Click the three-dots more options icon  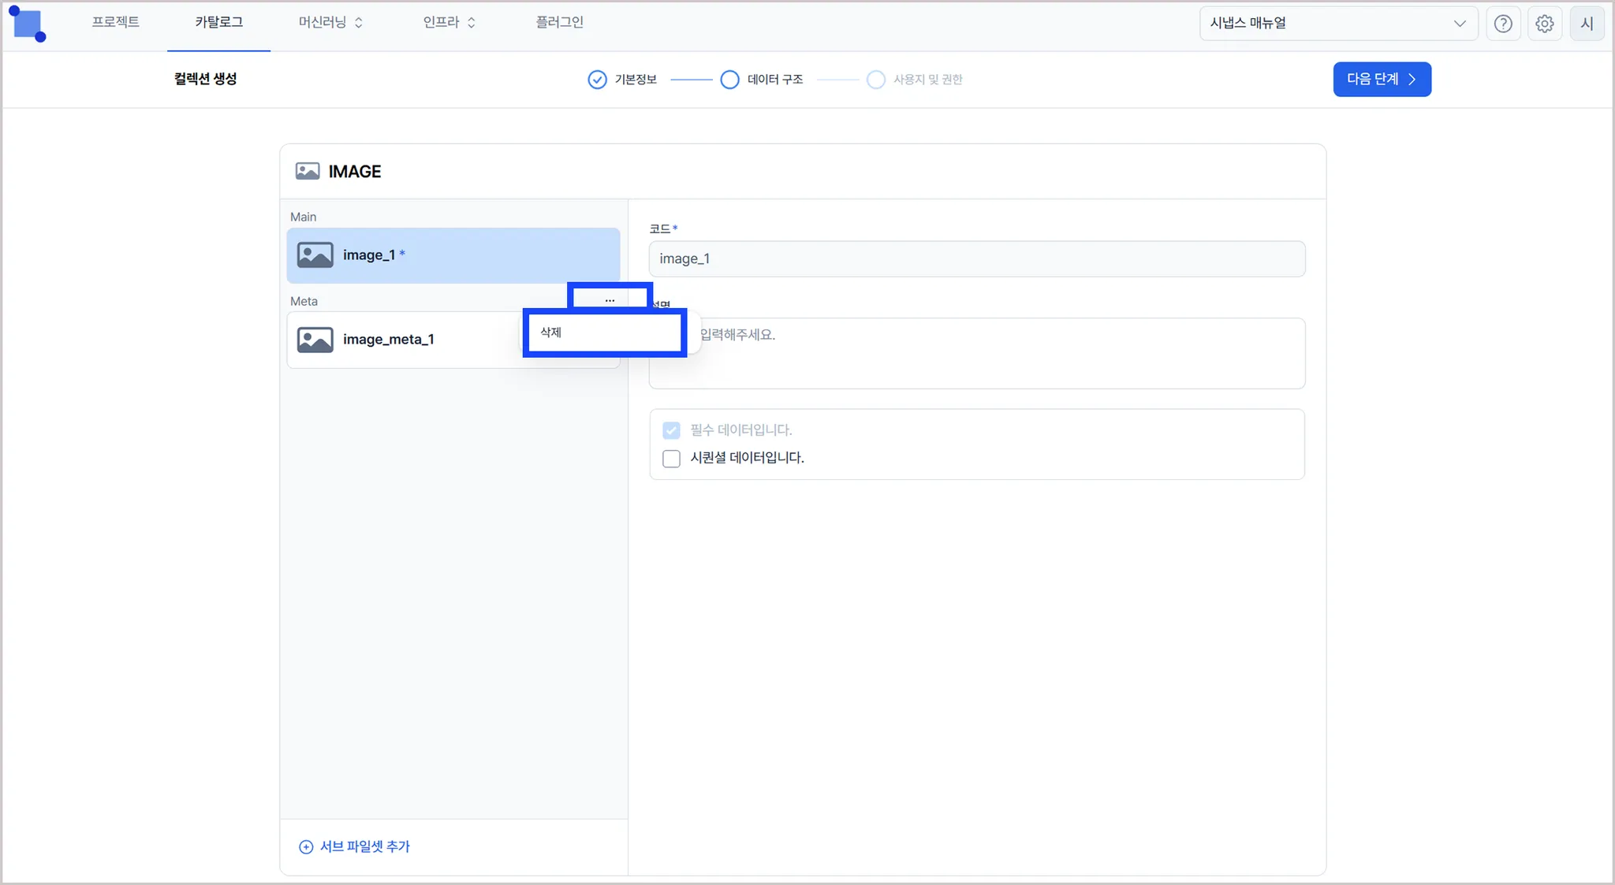pyautogui.click(x=610, y=299)
